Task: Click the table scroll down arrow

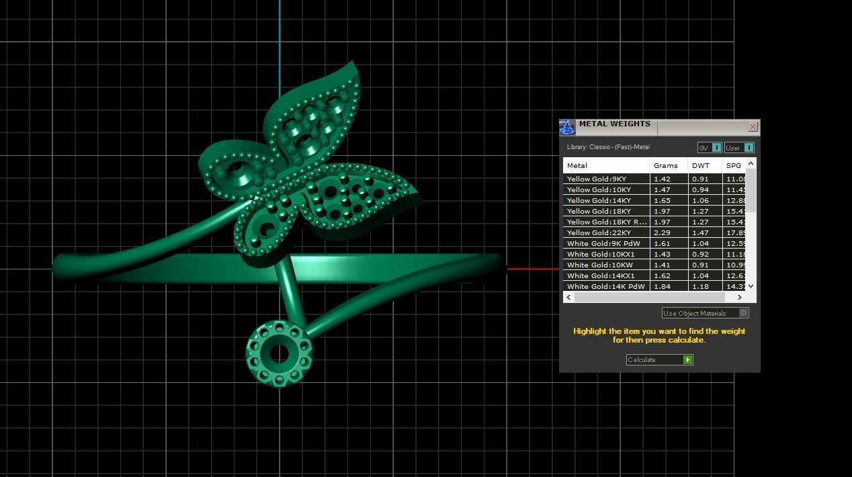Action: point(751,286)
